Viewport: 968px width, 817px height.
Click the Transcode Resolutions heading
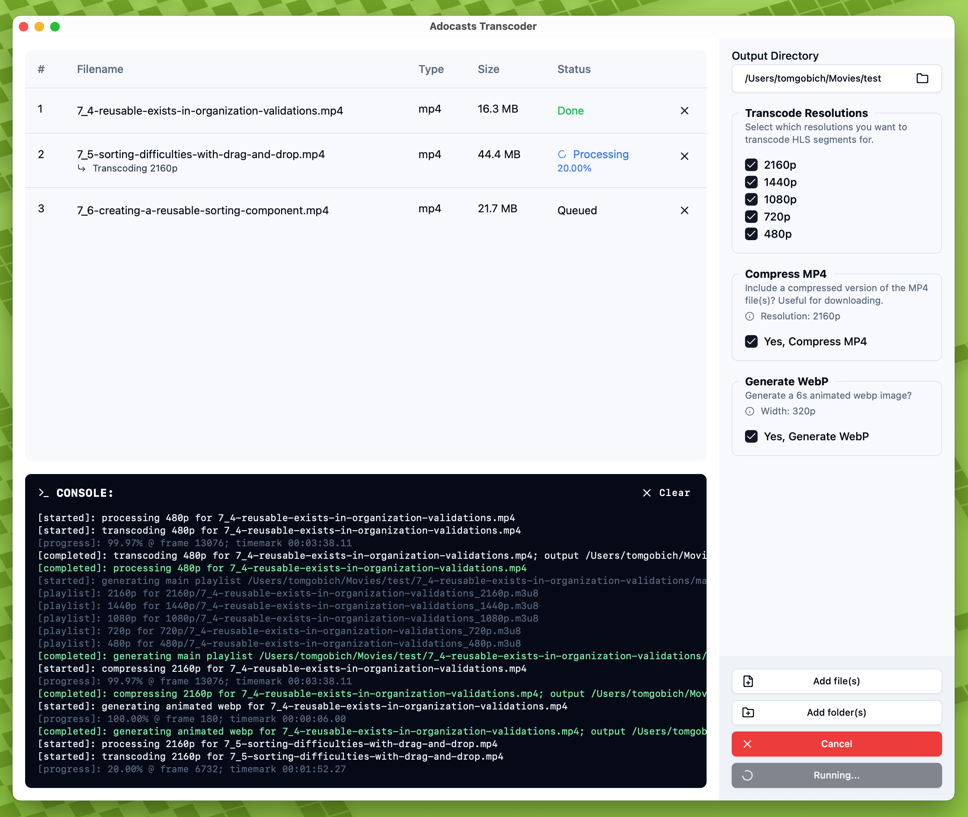(x=806, y=113)
